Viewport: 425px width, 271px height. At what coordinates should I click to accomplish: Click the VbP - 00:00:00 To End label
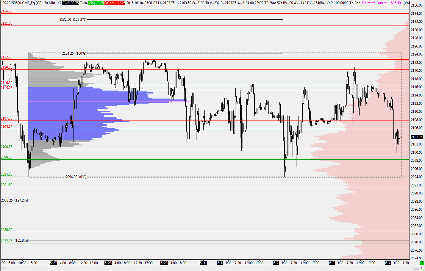coord(343,3)
